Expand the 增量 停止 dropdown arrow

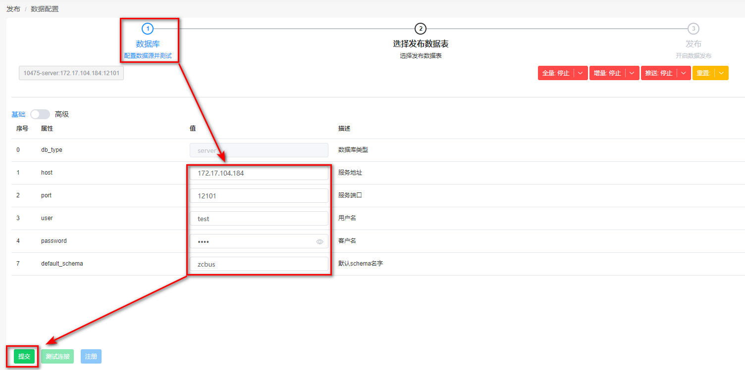(x=632, y=73)
